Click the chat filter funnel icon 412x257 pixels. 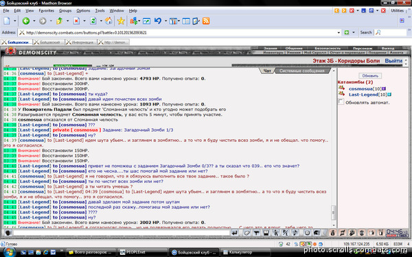tap(256, 232)
